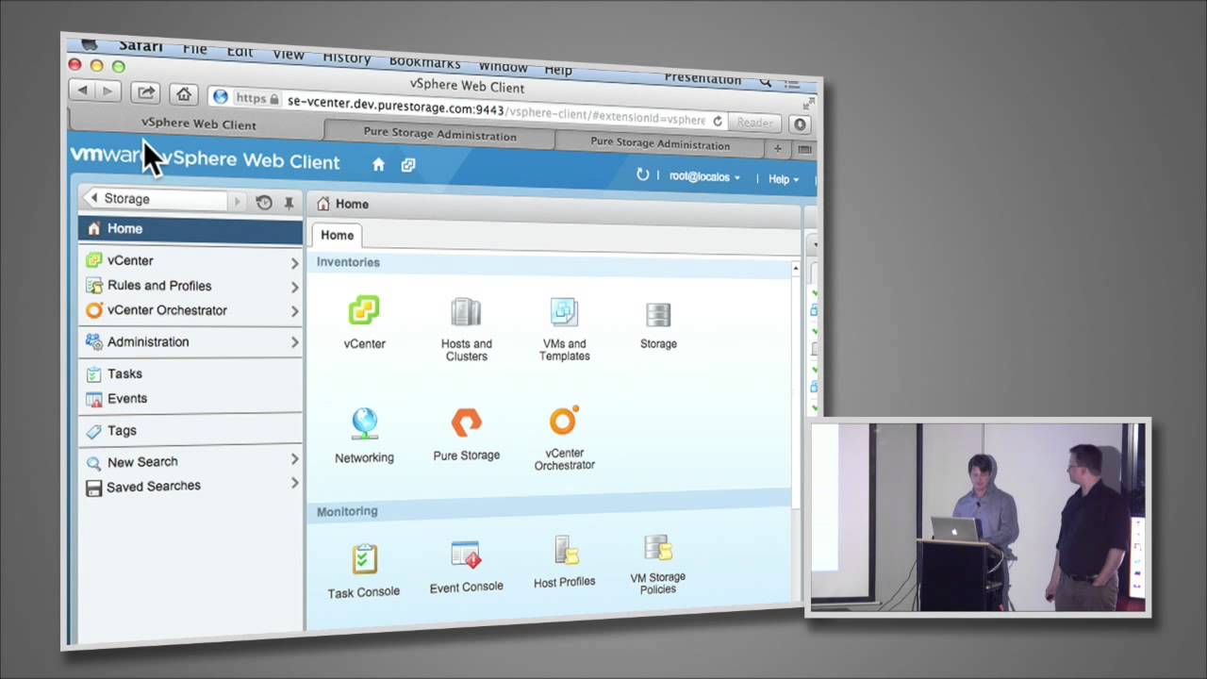Click the Presentation item in menu bar
This screenshot has width=1207, height=679.
[x=703, y=78]
